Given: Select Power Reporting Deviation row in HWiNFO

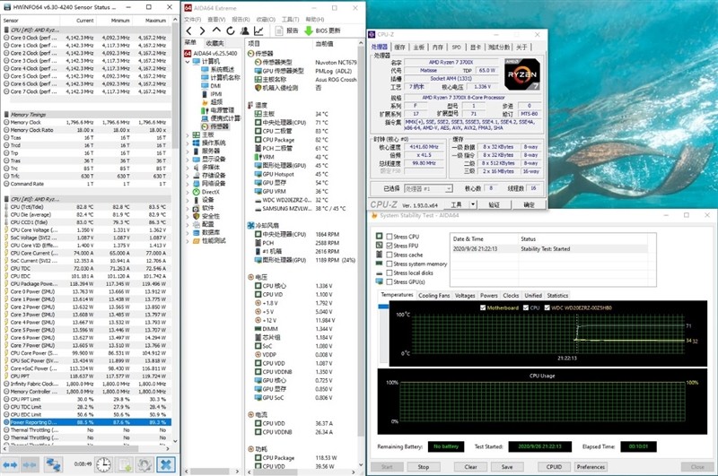Looking at the screenshot, I should tap(87, 422).
